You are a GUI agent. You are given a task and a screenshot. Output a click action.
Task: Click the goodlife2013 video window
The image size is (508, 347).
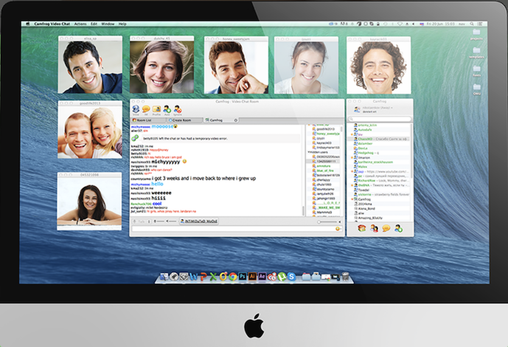[90, 129]
